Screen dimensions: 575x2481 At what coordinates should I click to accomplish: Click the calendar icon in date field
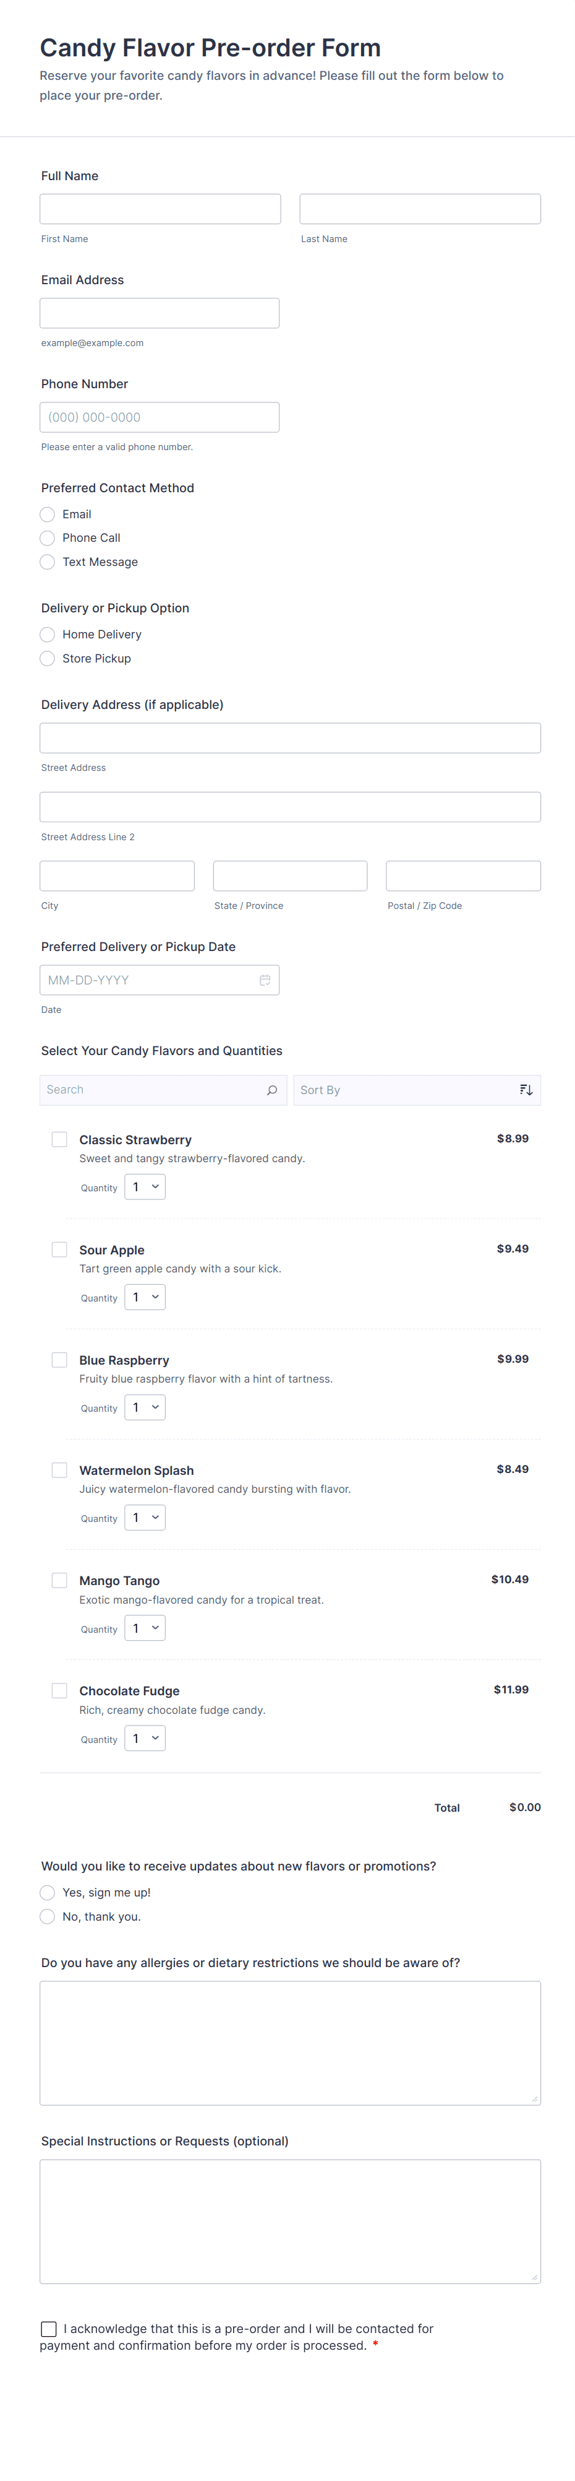265,980
